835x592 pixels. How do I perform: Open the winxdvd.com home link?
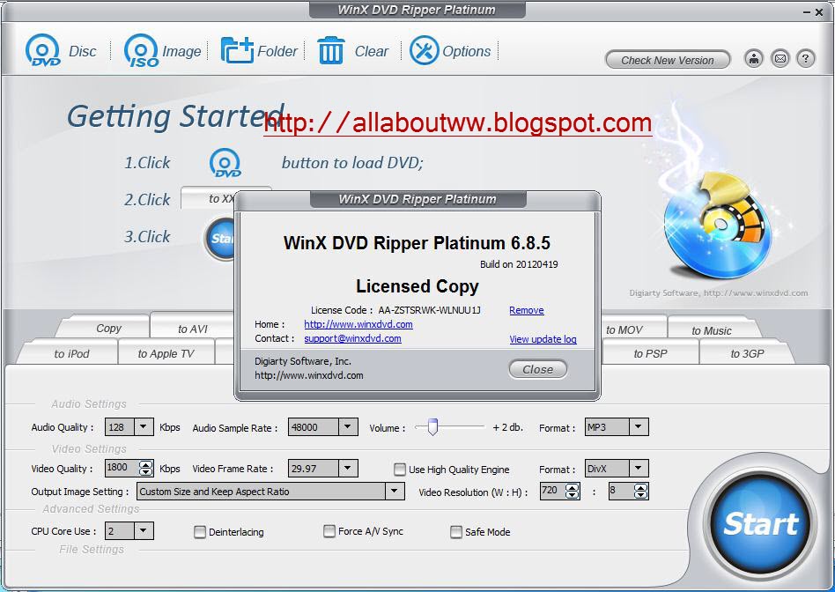coord(358,324)
